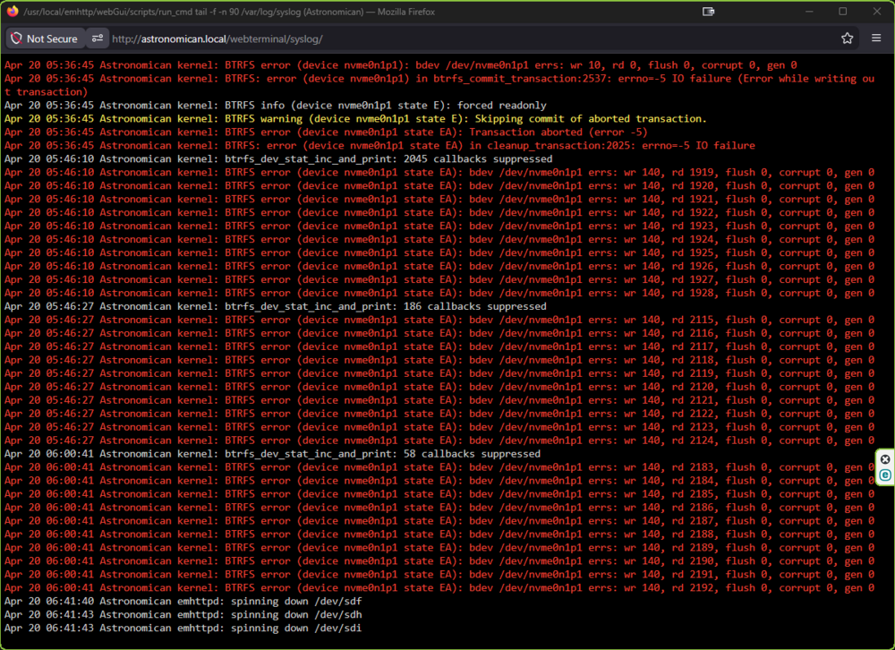Bookmark this page with the star icon
Image resolution: width=895 pixels, height=650 pixels.
pyautogui.click(x=847, y=38)
